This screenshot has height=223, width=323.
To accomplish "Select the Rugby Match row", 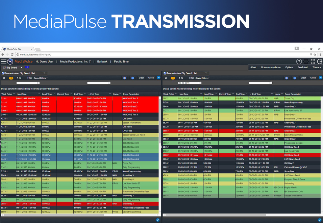I will tap(242, 188).
